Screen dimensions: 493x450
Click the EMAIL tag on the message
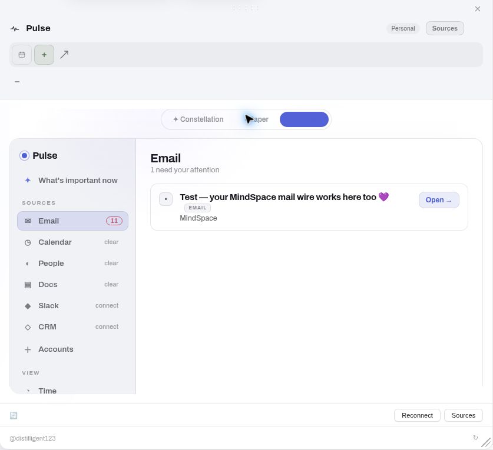[197, 208]
